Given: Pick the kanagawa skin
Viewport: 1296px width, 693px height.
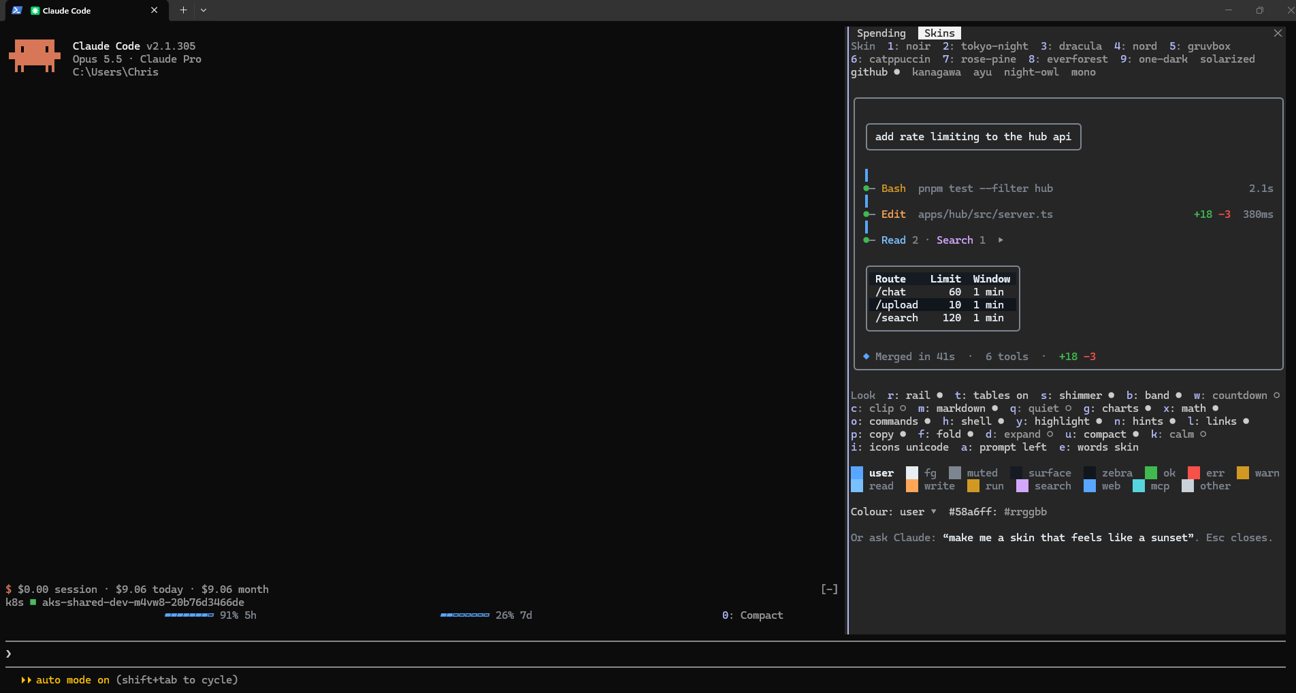Looking at the screenshot, I should pos(936,71).
